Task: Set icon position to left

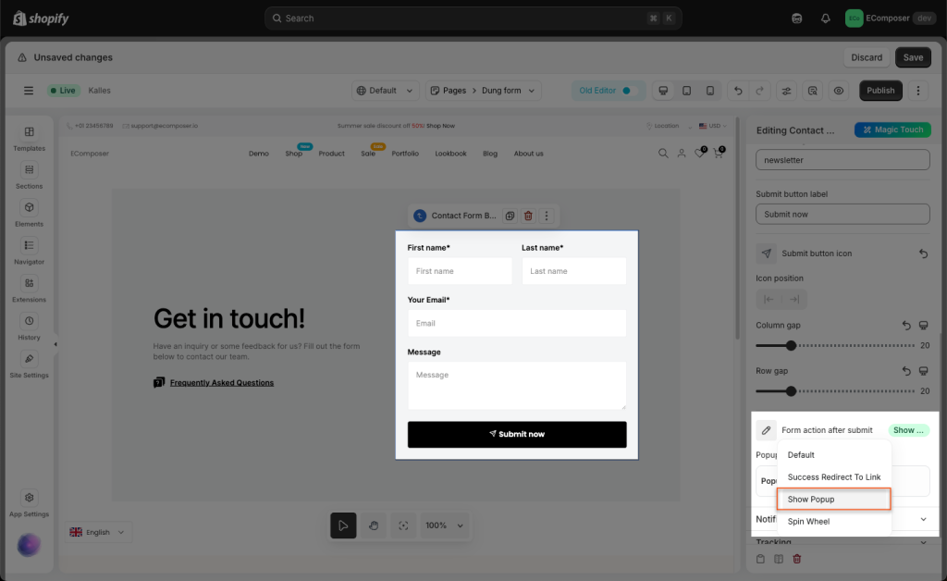Action: click(769, 299)
